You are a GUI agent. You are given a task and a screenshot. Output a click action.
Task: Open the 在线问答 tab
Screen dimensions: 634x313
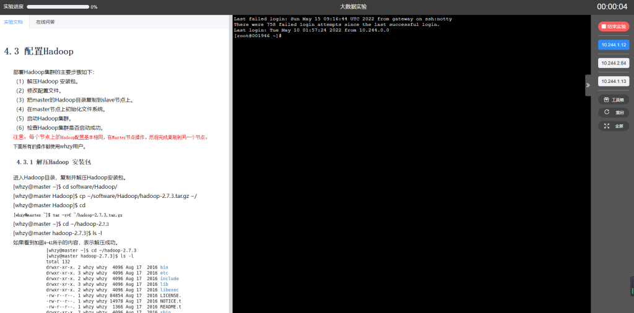[45, 22]
